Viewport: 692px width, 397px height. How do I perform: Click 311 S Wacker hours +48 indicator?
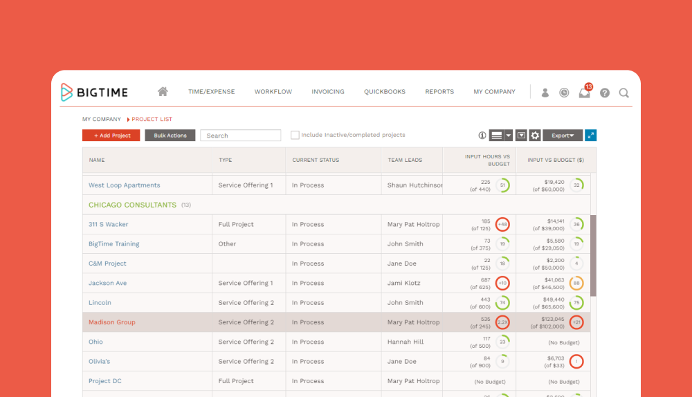502,225
